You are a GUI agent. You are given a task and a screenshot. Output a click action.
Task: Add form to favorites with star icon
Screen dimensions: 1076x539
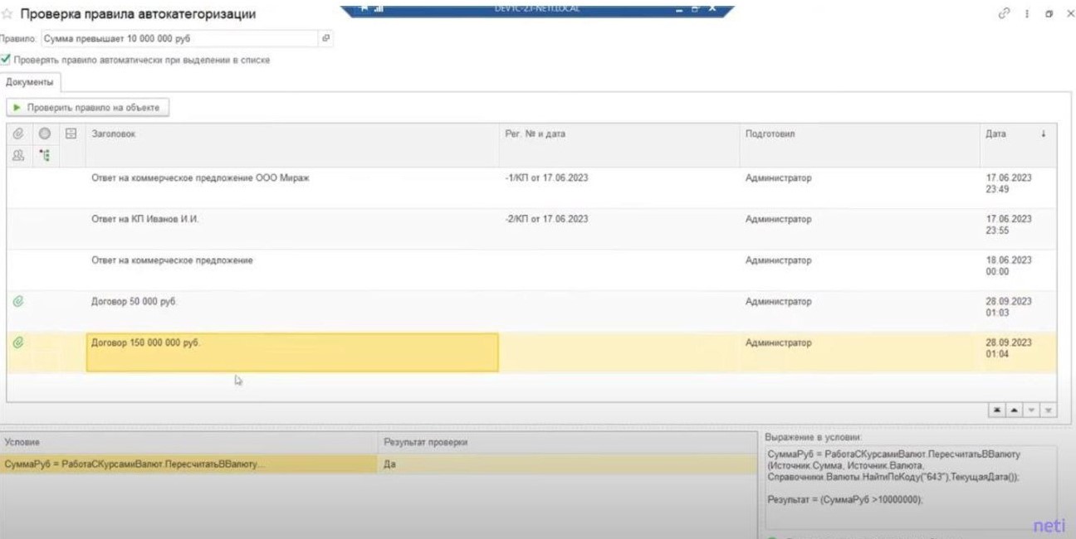(7, 15)
